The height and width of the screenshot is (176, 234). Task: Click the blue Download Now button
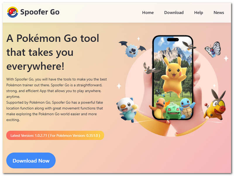[31, 160]
